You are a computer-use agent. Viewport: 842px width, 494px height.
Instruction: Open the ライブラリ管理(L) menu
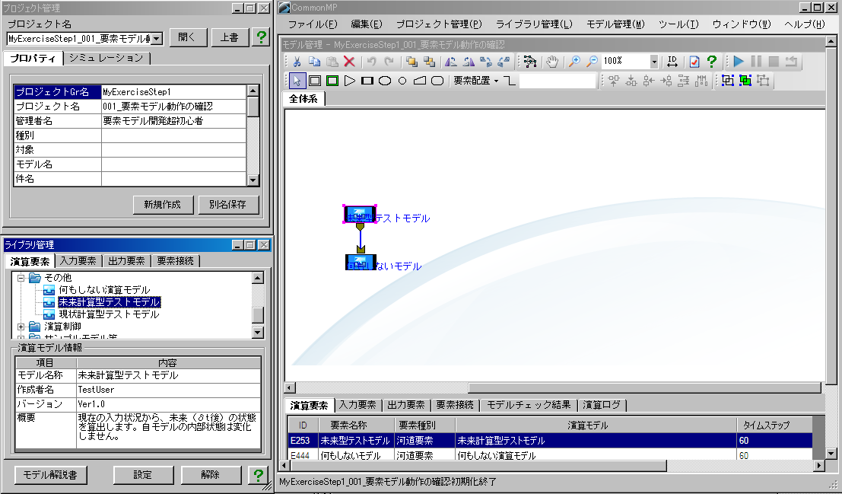534,24
